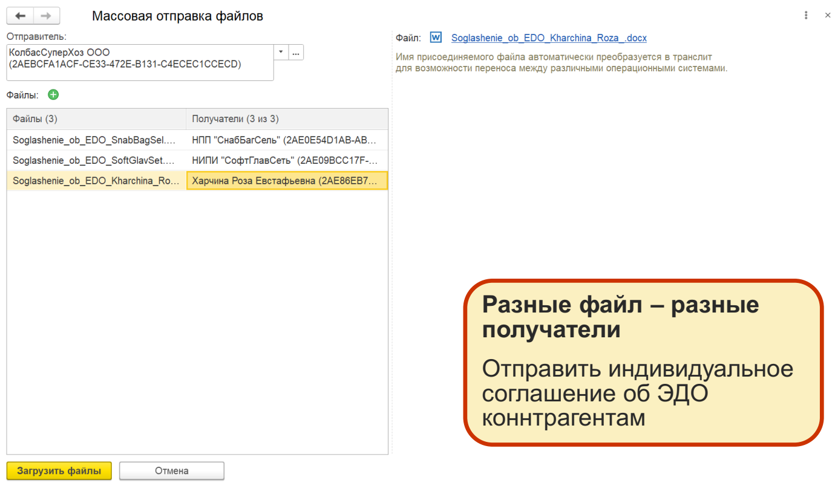Click the back navigation arrow
This screenshot has height=486, width=835.
point(20,16)
